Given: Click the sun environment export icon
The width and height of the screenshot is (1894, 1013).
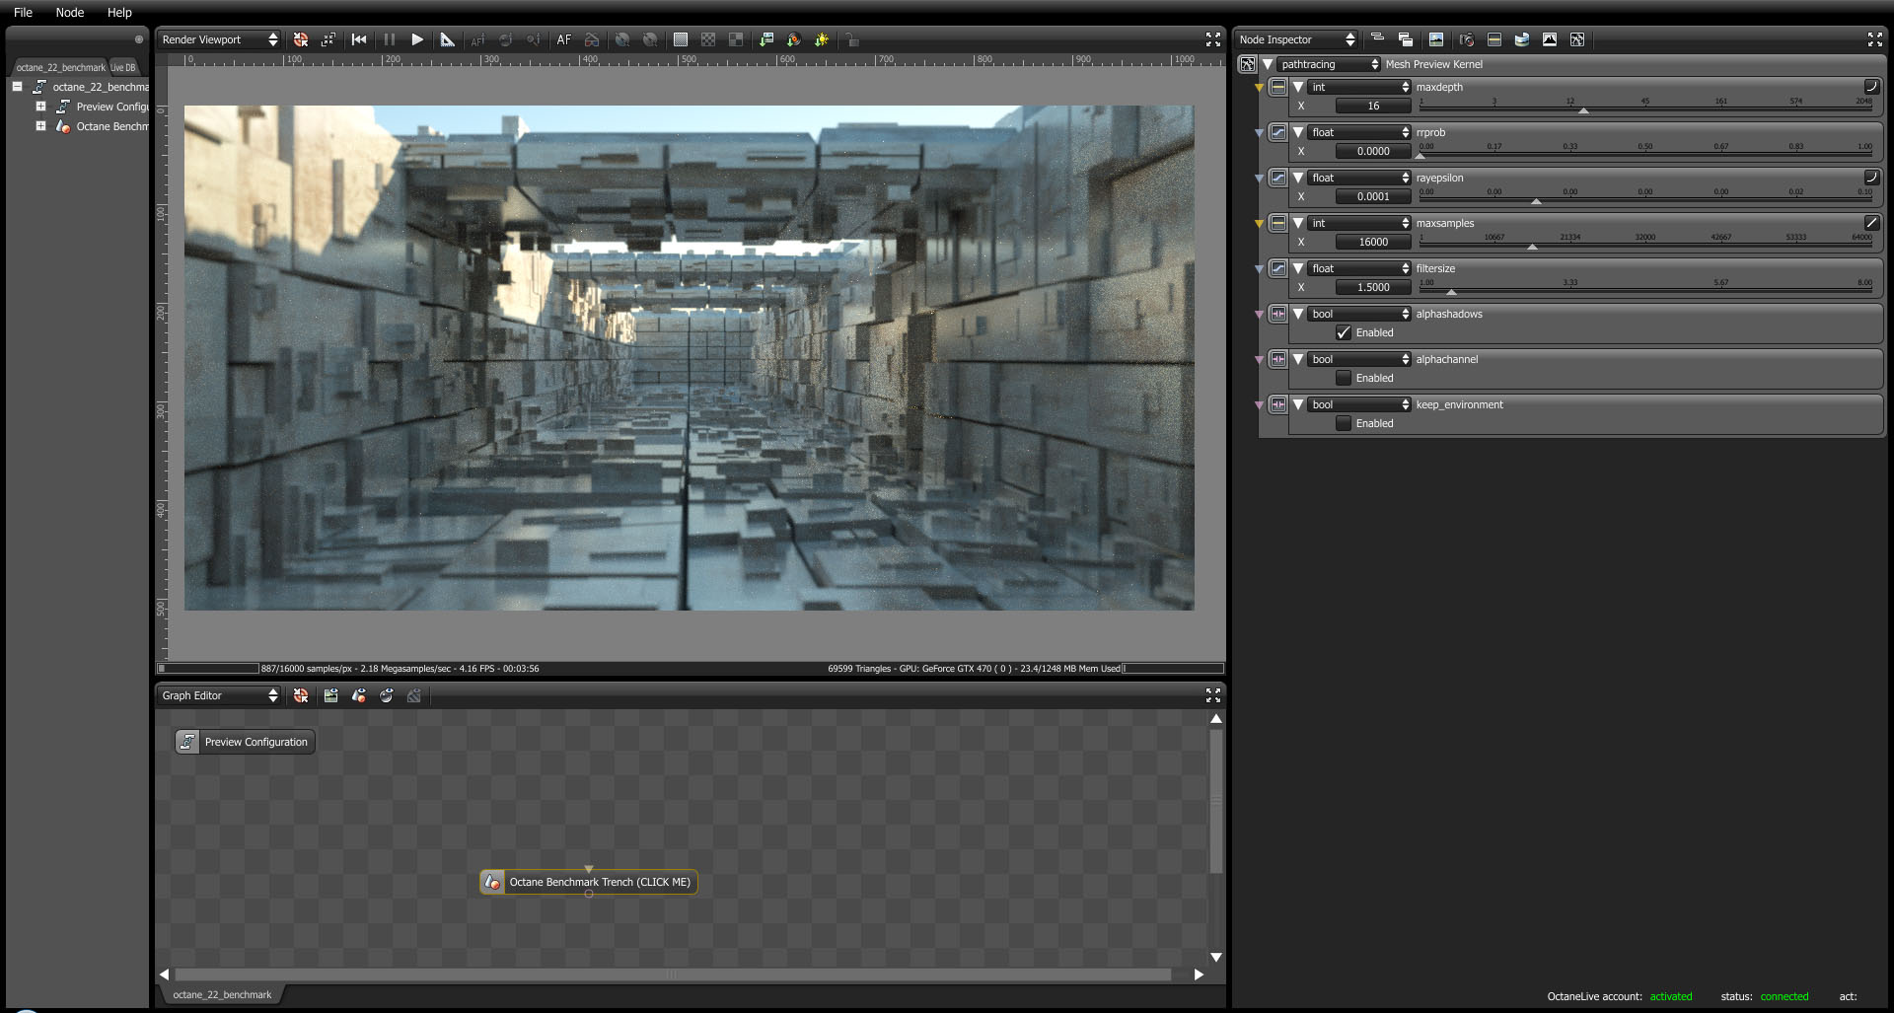Looking at the screenshot, I should [822, 39].
